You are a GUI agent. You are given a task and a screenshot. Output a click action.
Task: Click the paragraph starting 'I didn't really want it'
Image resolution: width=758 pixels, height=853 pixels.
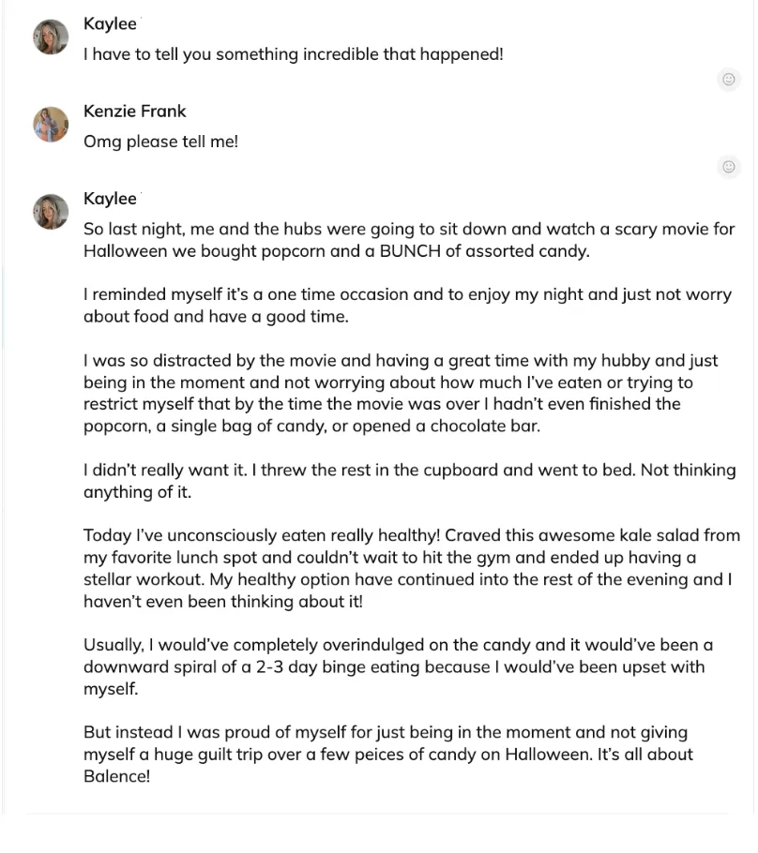point(410,481)
